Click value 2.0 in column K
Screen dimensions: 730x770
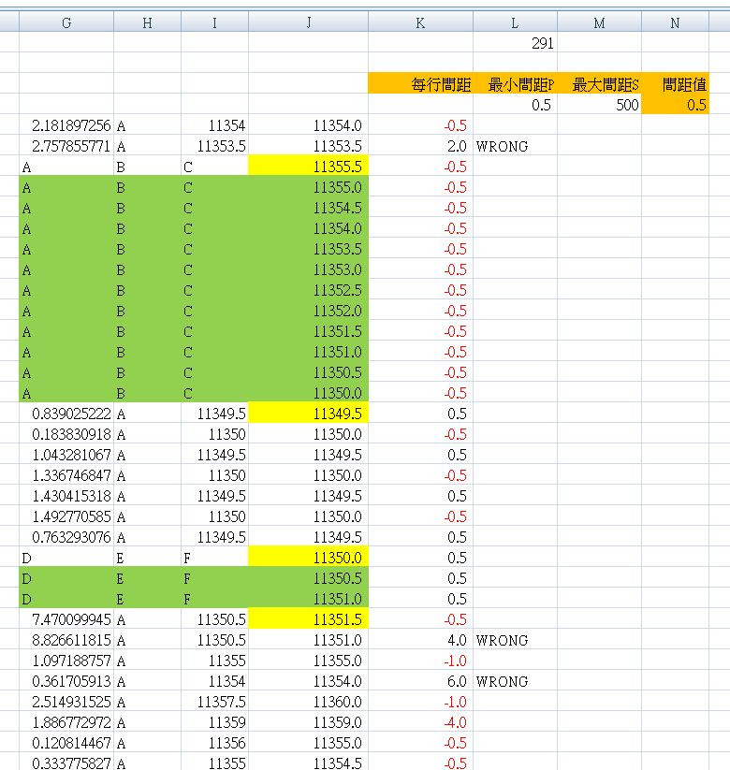(x=420, y=146)
